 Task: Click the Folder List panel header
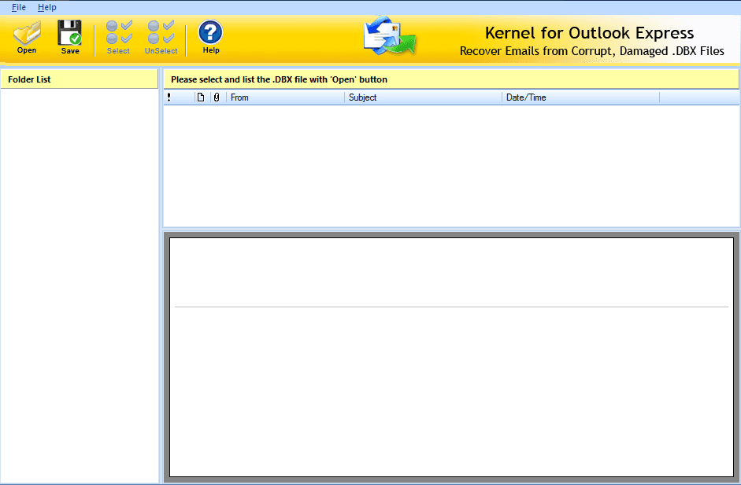(x=80, y=79)
